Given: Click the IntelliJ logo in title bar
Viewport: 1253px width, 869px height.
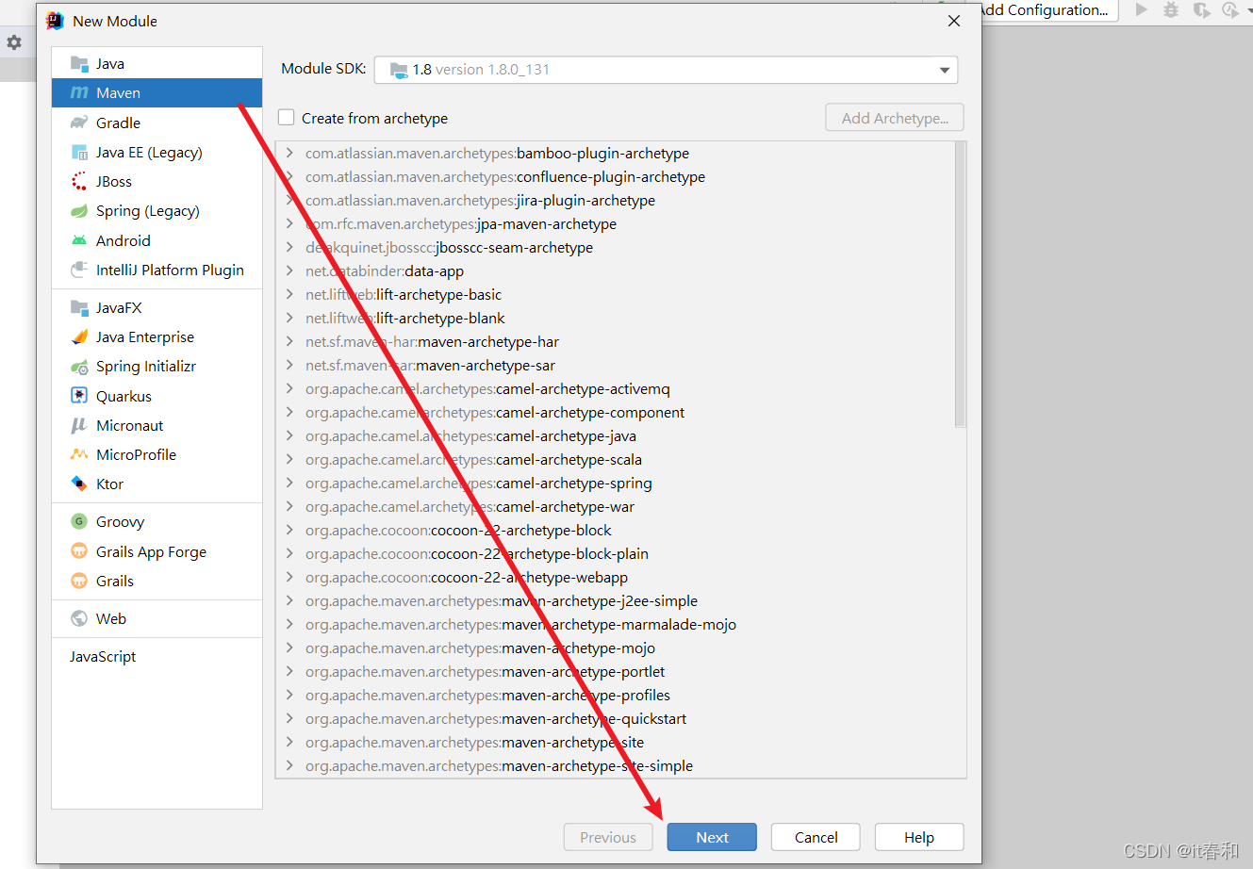Looking at the screenshot, I should coord(55,21).
